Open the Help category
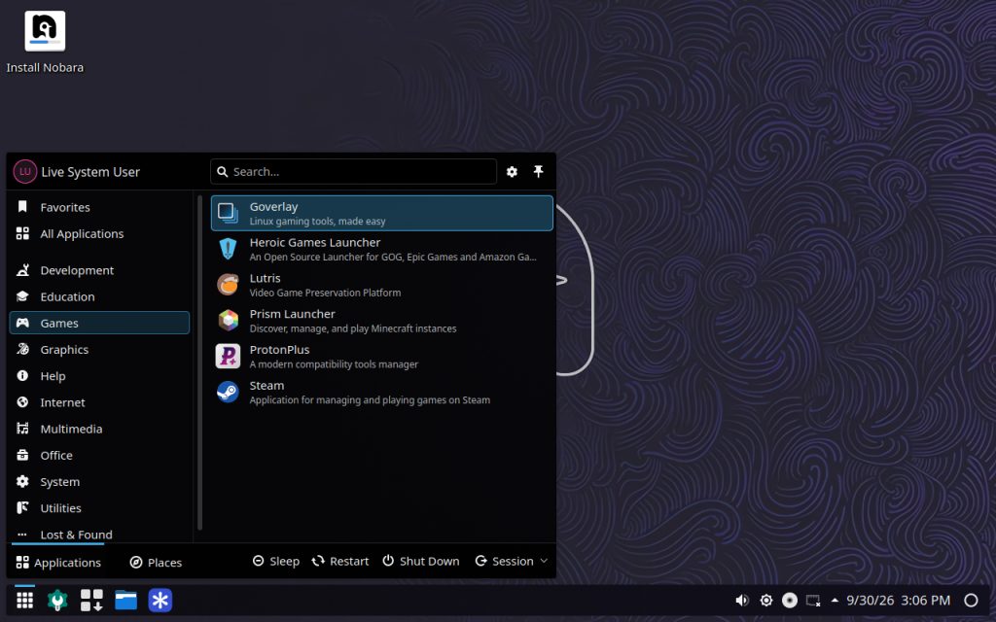 coord(99,376)
